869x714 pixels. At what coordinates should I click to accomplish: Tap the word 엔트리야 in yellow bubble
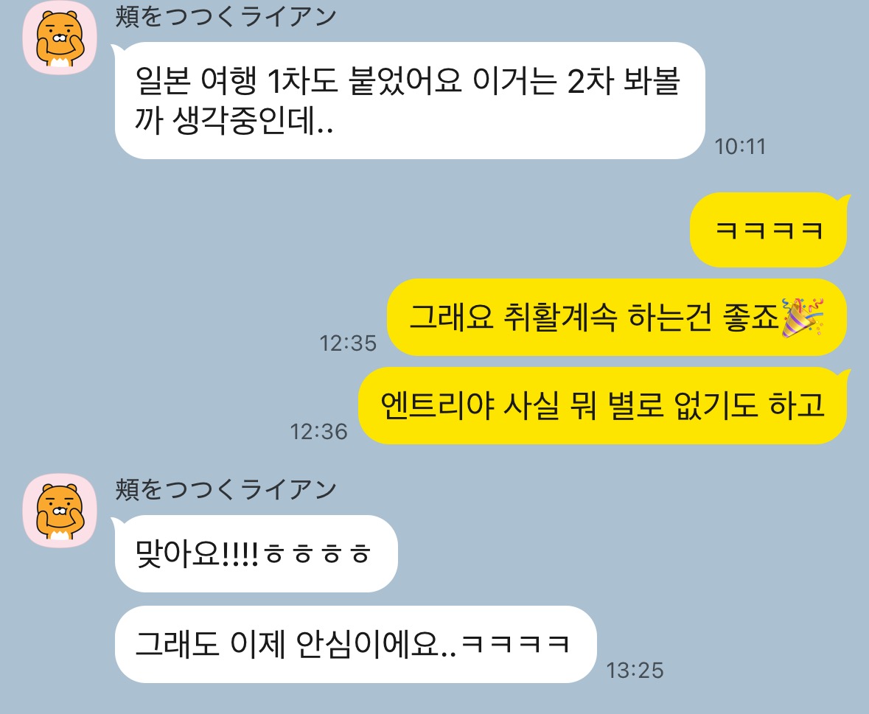pos(437,405)
